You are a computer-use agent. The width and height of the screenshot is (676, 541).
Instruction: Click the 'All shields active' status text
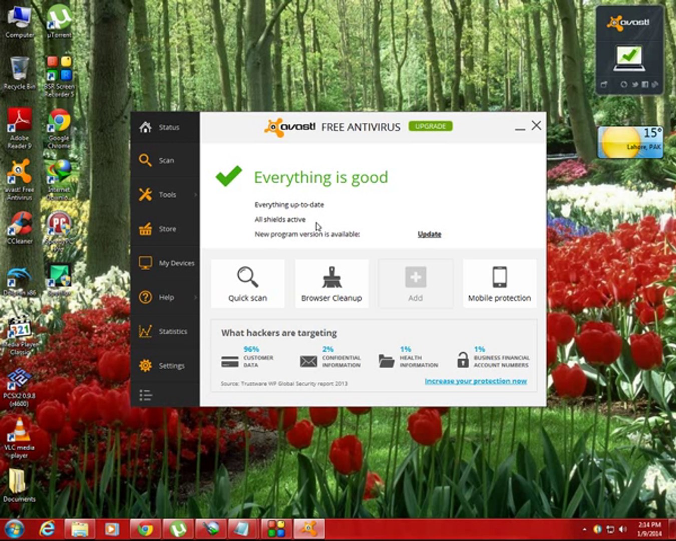[x=280, y=219]
